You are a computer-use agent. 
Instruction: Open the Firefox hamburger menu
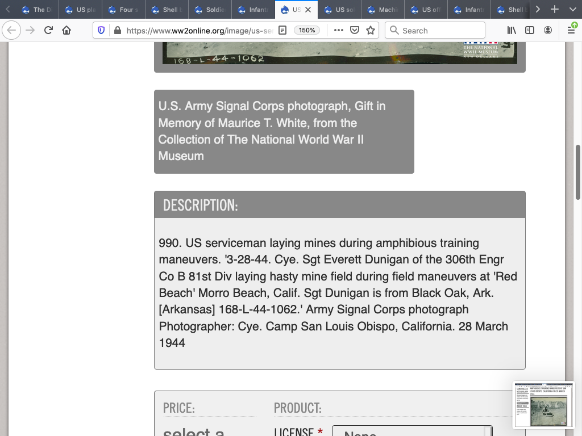click(x=571, y=30)
